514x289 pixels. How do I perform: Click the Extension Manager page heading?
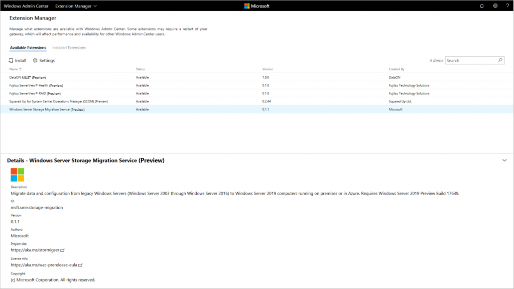click(33, 18)
